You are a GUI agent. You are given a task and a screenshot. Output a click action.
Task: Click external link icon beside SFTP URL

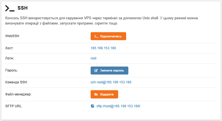[93, 106]
